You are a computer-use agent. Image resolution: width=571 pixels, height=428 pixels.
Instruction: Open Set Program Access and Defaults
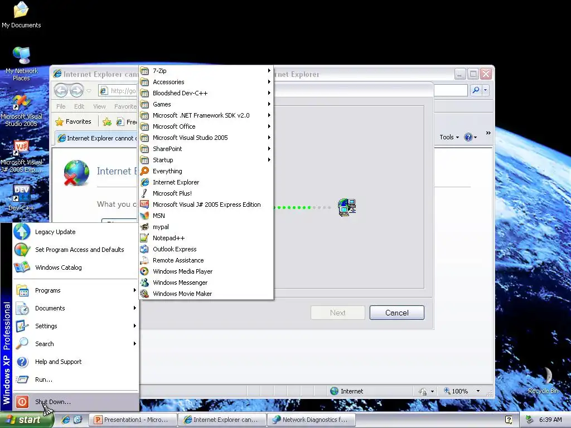point(75,250)
